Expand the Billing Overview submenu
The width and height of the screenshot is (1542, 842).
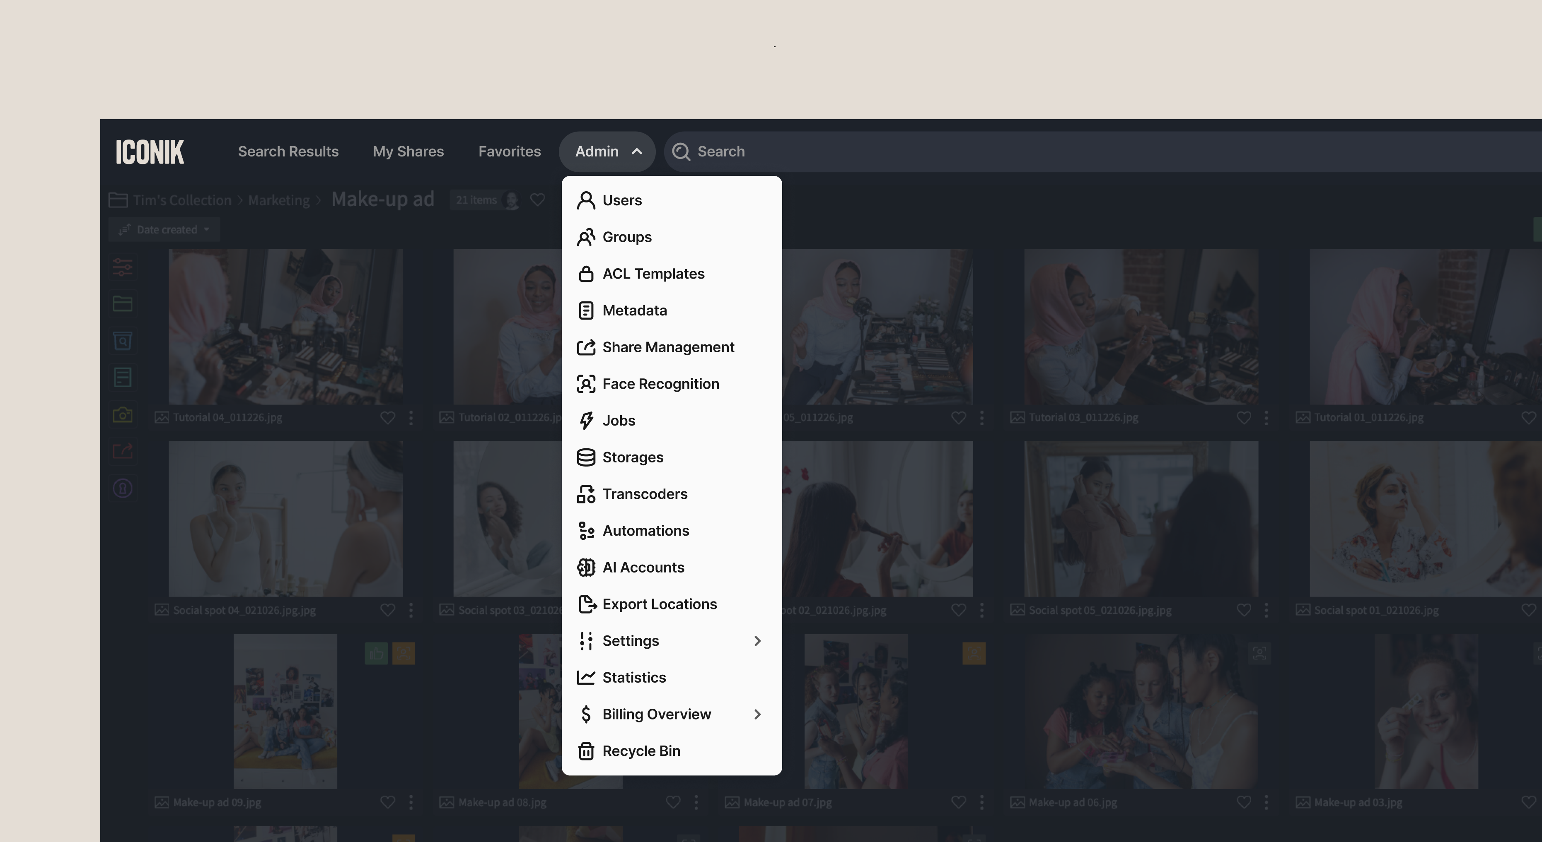[757, 714]
